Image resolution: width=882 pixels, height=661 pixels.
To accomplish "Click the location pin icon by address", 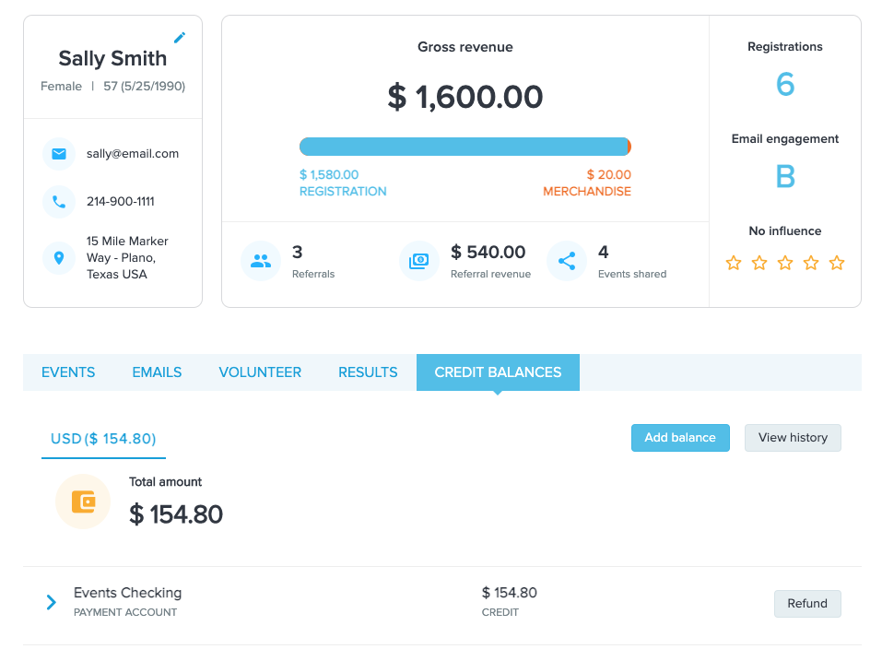I will pos(59,258).
